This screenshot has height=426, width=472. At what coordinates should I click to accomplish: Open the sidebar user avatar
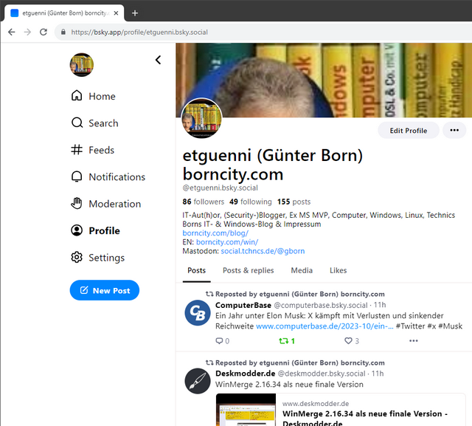coord(82,64)
